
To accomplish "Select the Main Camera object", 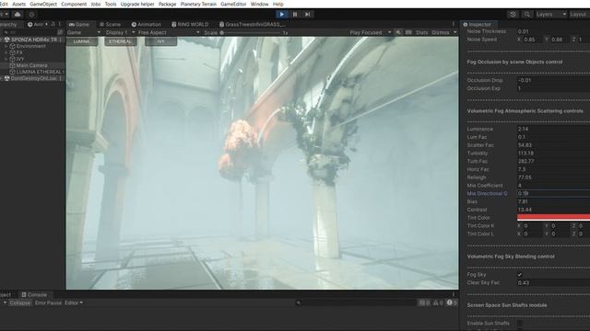I will [31, 65].
